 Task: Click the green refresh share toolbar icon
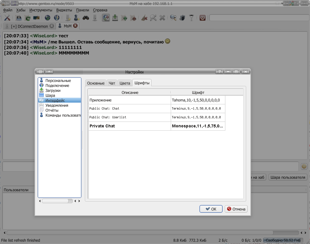[28, 18]
